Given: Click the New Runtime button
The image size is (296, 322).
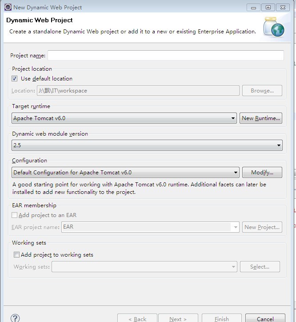Looking at the screenshot, I should tap(261, 118).
